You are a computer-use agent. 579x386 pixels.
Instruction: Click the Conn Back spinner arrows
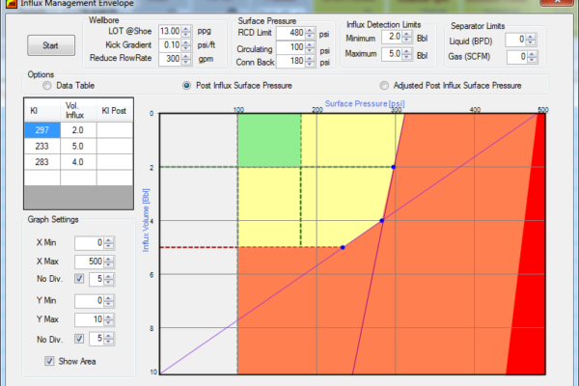(310, 61)
